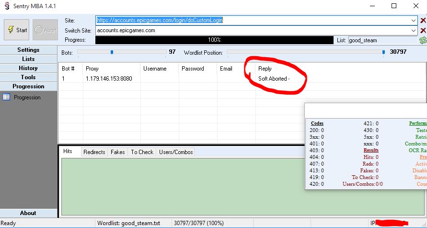Click the Wordlist Position value 30797
This screenshot has height=228, width=427.
click(x=398, y=52)
